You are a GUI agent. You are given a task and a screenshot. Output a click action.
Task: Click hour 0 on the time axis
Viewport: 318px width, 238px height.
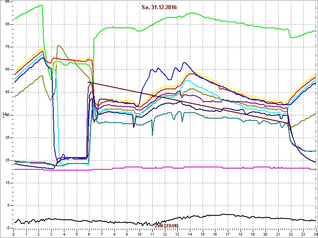[14, 234]
